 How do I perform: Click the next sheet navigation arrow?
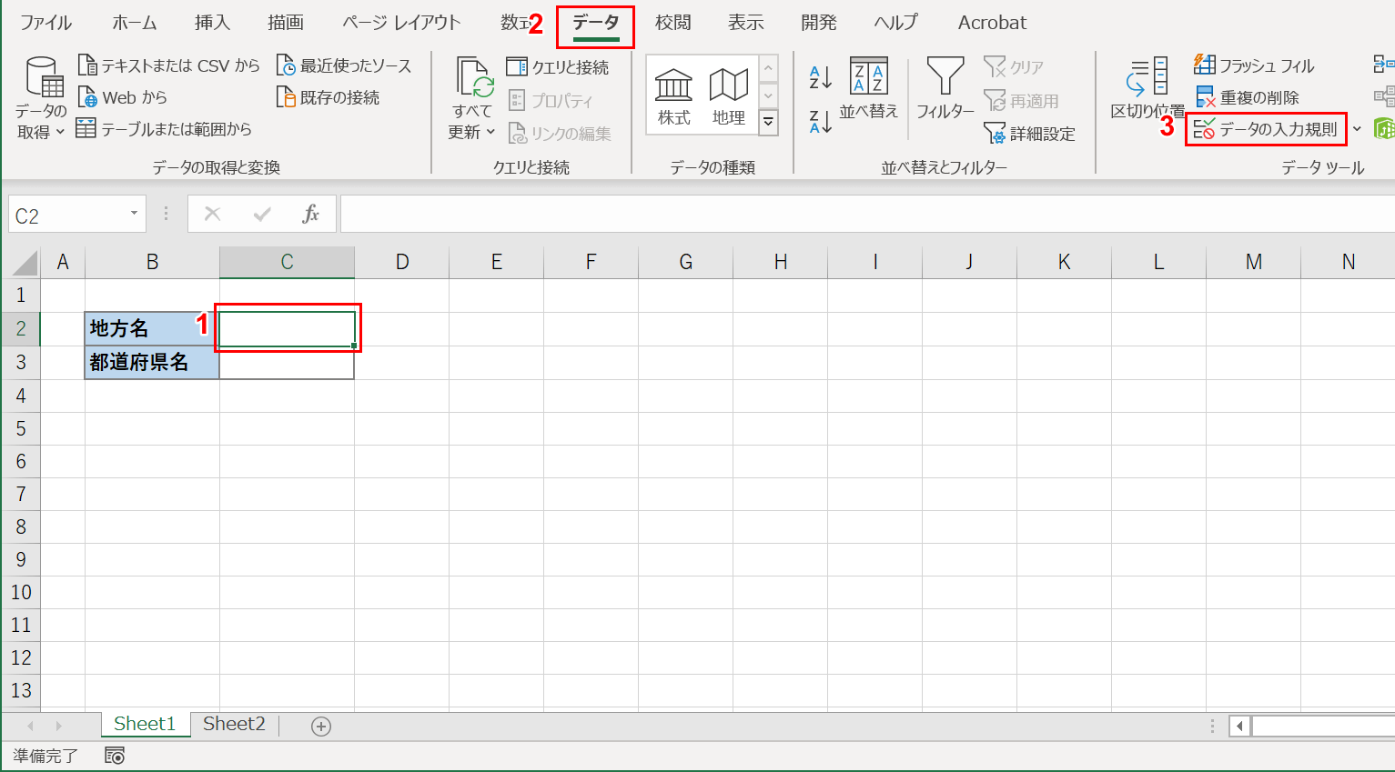[x=58, y=726]
